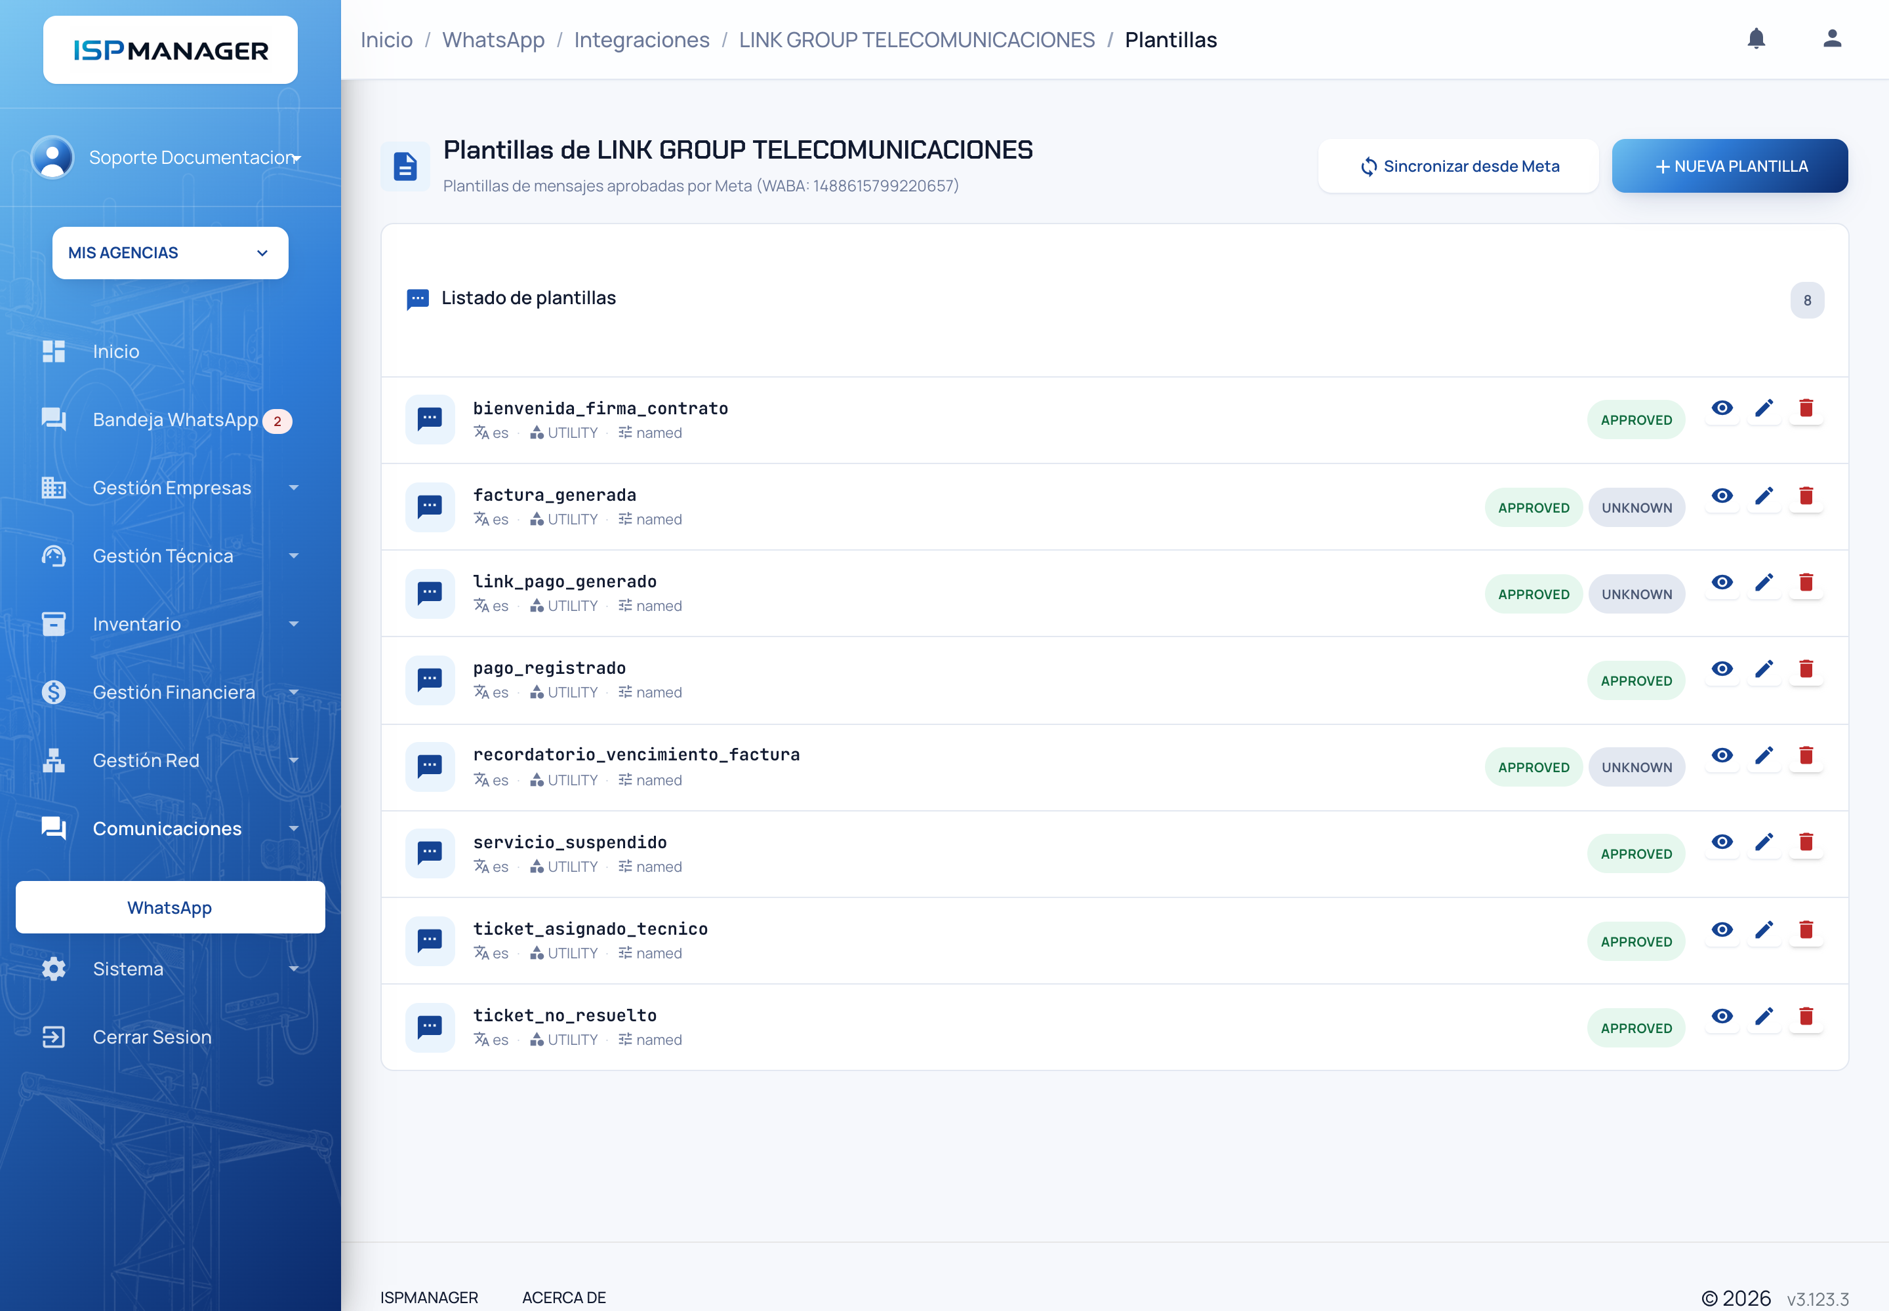Delete the pago_registrado template
1889x1311 pixels.
1806,669
